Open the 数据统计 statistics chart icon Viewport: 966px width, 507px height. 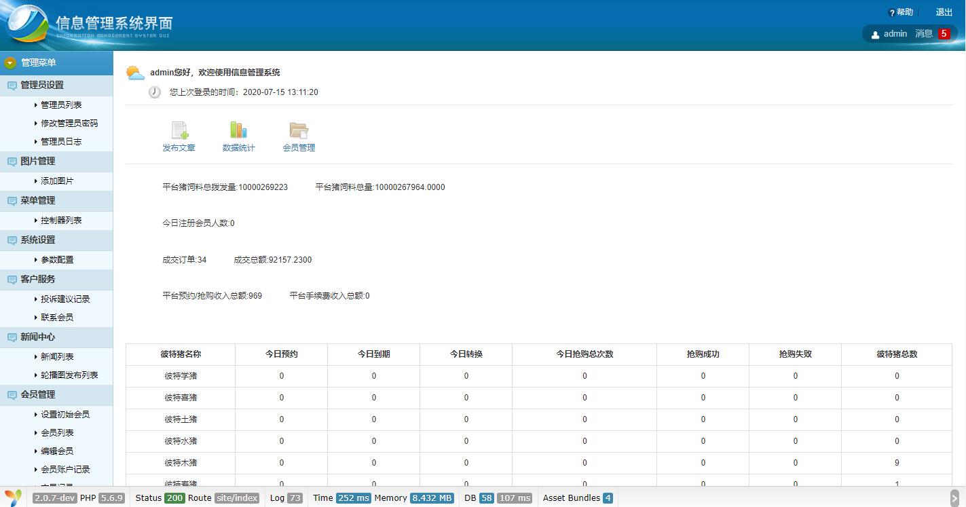[238, 130]
